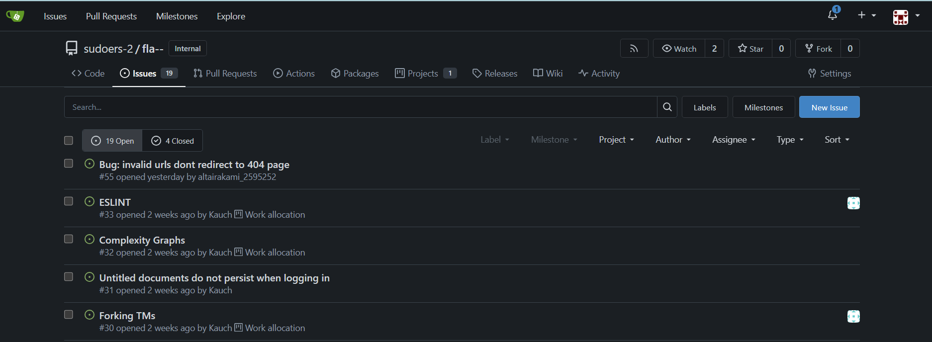Expand the Project filter dropdown
The height and width of the screenshot is (342, 932).
coord(616,140)
